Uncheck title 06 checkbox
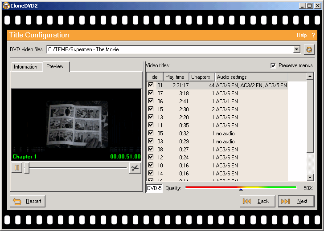324x231 pixels. pos(151,101)
